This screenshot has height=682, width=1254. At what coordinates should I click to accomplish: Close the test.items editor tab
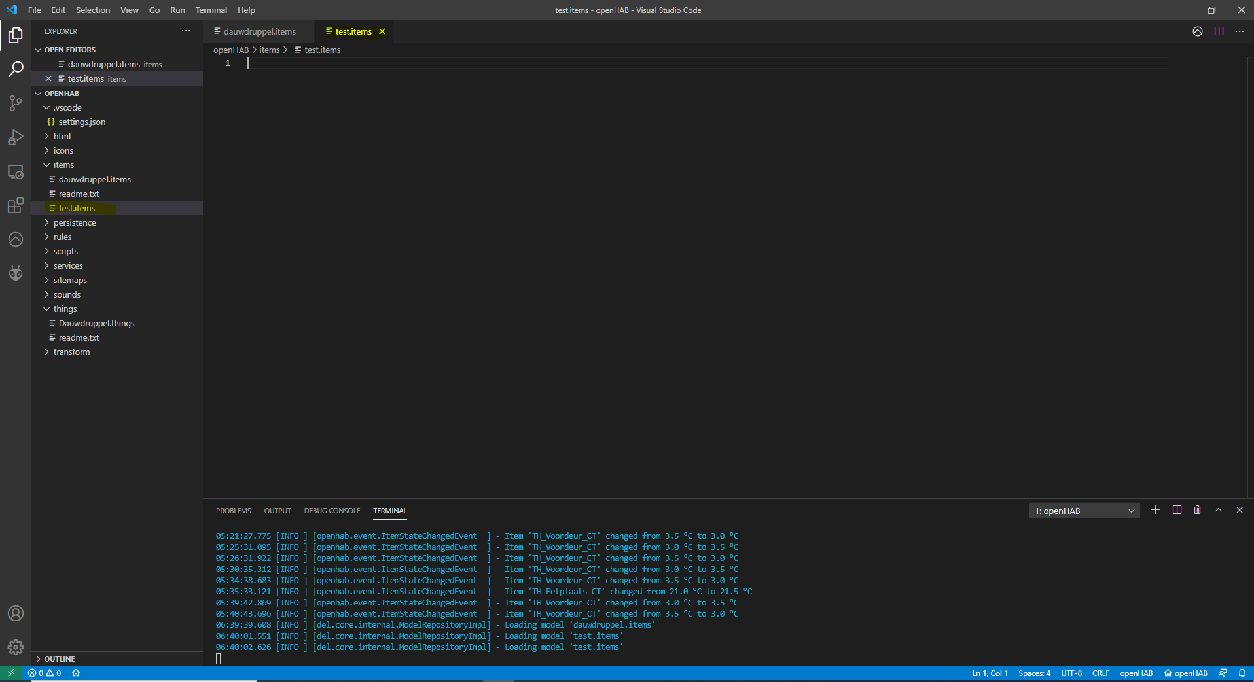click(x=382, y=31)
